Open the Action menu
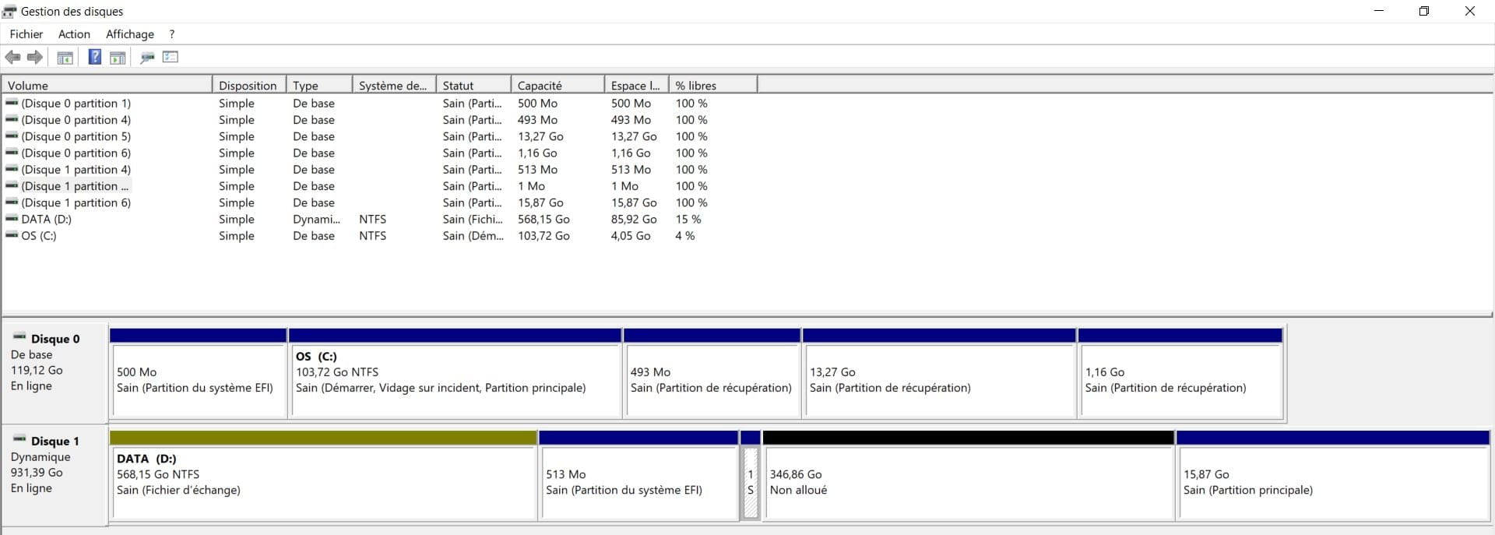This screenshot has width=1495, height=535. (74, 34)
